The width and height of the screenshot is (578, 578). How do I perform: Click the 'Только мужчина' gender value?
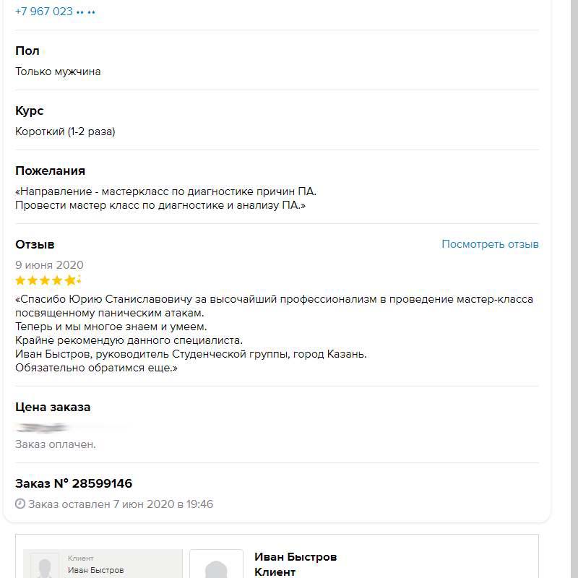(x=58, y=72)
